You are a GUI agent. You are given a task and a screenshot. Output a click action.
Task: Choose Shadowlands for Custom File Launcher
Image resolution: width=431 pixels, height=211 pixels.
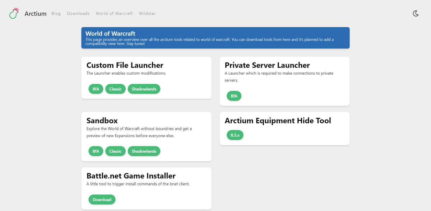144,89
